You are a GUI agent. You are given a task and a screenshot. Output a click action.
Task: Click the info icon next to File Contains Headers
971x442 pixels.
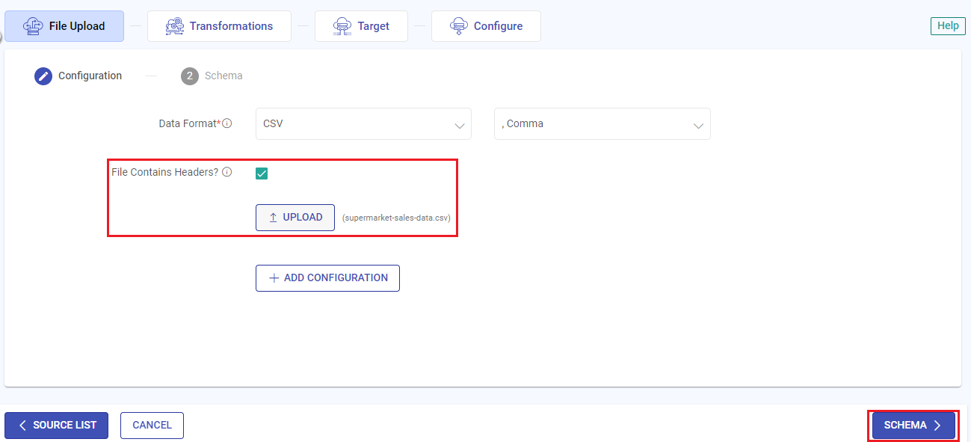click(226, 172)
